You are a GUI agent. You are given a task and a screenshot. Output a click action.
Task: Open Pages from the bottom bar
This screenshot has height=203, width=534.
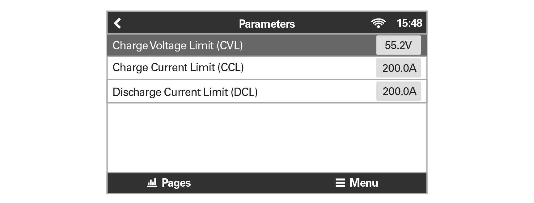tap(176, 183)
